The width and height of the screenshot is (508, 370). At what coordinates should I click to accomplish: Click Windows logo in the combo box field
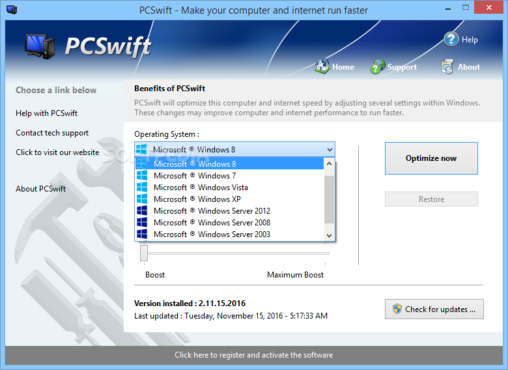pos(141,149)
